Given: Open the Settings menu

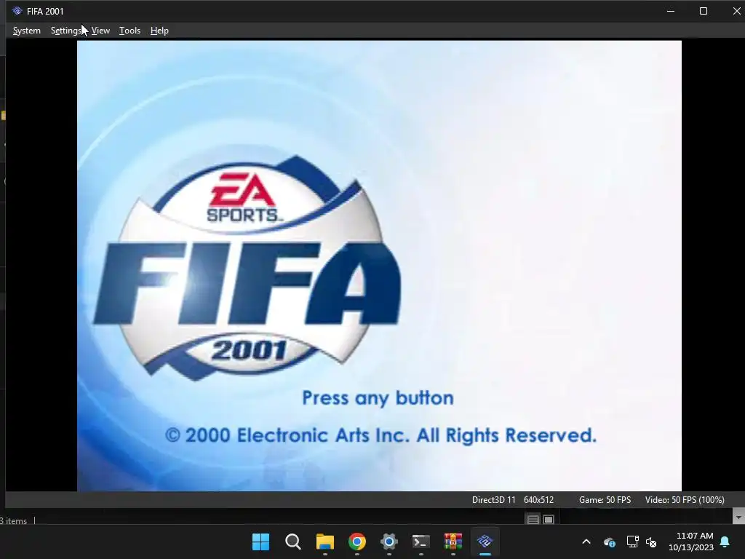Looking at the screenshot, I should tap(66, 31).
